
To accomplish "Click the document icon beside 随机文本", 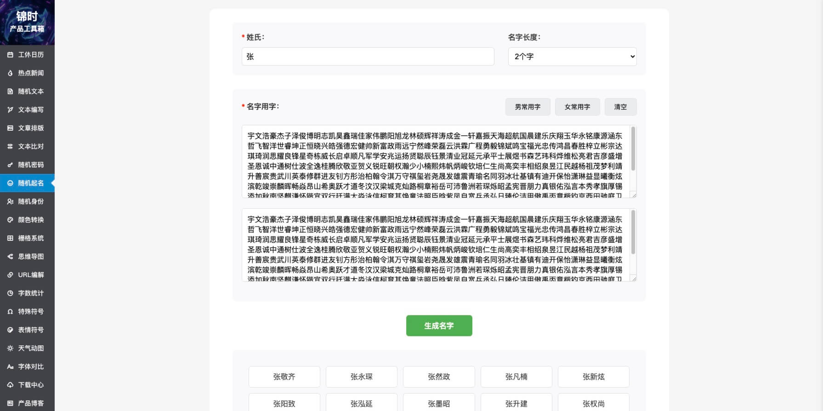I will pyautogui.click(x=10, y=91).
